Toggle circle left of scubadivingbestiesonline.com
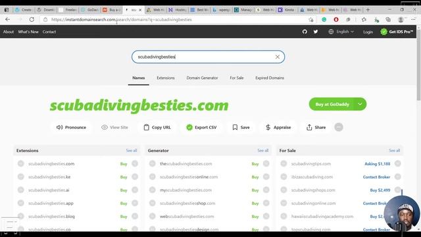This screenshot has width=421, height=237. (x=152, y=177)
